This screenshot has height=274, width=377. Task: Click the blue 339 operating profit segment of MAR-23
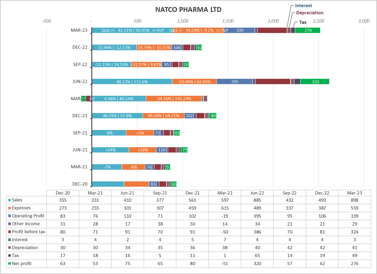(240, 30)
